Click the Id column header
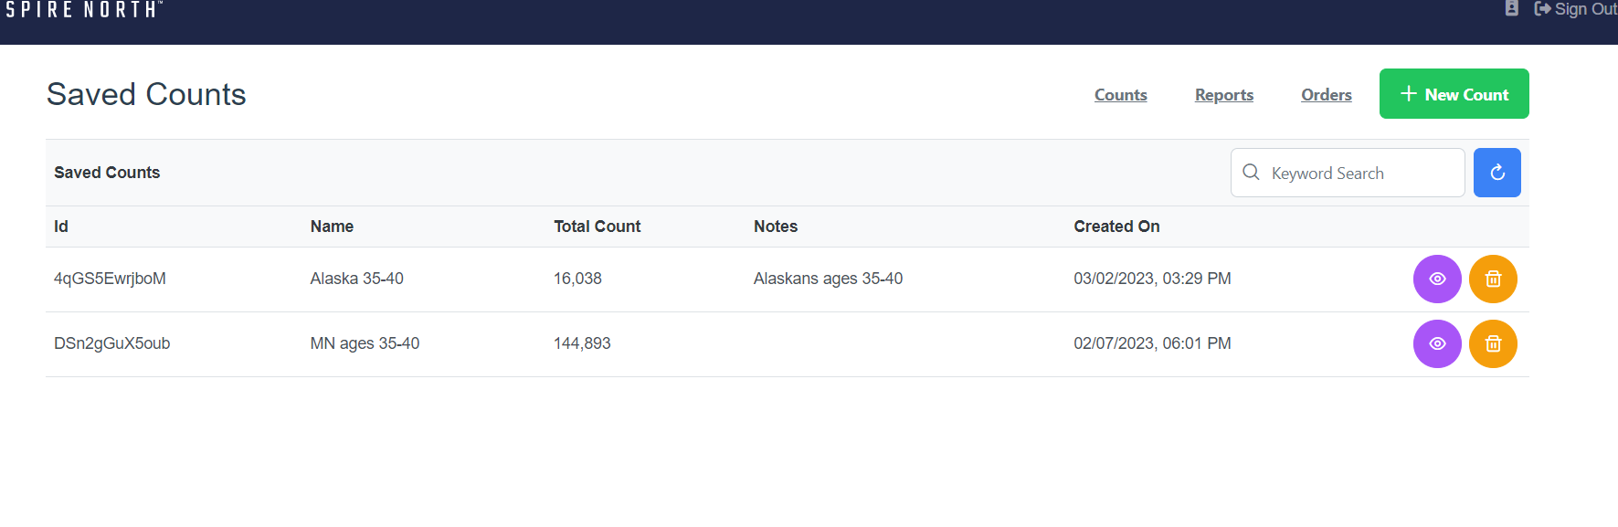The height and width of the screenshot is (527, 1618). click(x=61, y=227)
